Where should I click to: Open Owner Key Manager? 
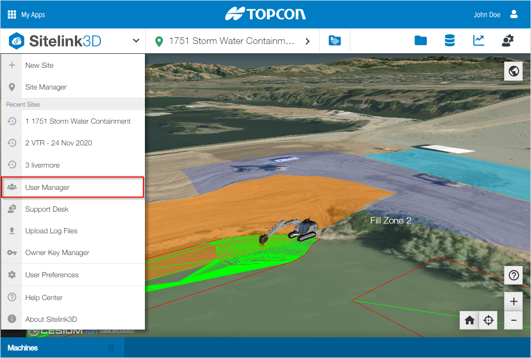coord(73,252)
